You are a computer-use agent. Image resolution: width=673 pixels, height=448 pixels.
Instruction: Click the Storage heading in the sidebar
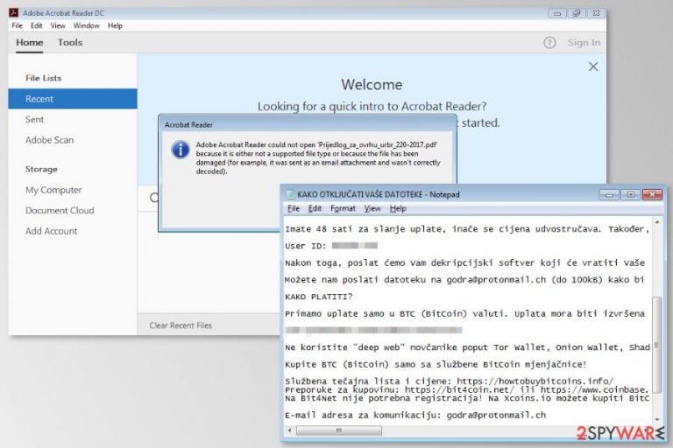41,169
